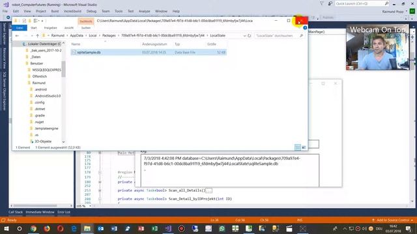The image size is (417, 234).
Task: Select the .android folder in tree
Action: (40, 90)
